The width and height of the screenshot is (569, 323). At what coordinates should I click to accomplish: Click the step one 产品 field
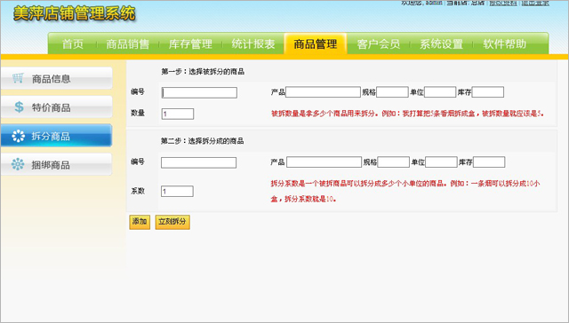coord(323,92)
